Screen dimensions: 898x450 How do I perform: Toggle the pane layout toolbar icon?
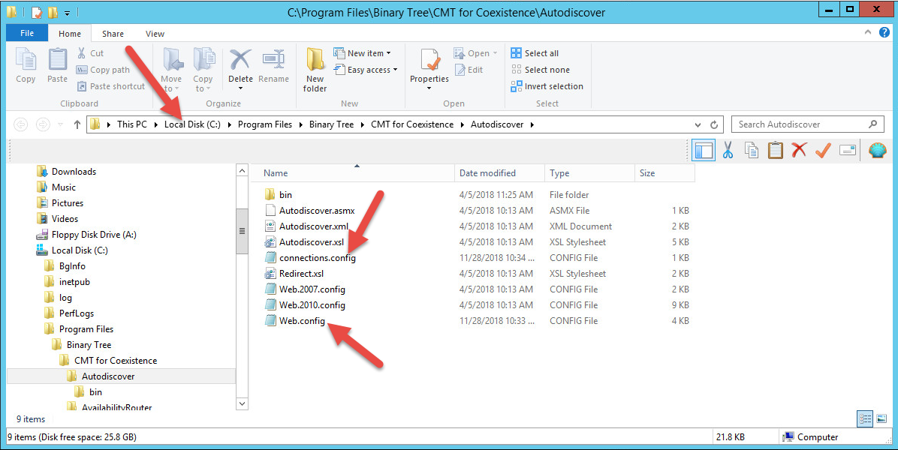point(703,151)
